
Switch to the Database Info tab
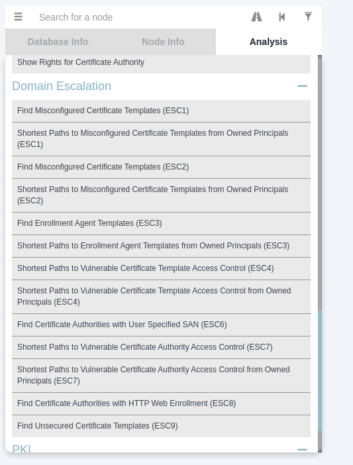coord(58,42)
